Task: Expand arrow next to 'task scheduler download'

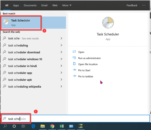Action: coord(61,52)
